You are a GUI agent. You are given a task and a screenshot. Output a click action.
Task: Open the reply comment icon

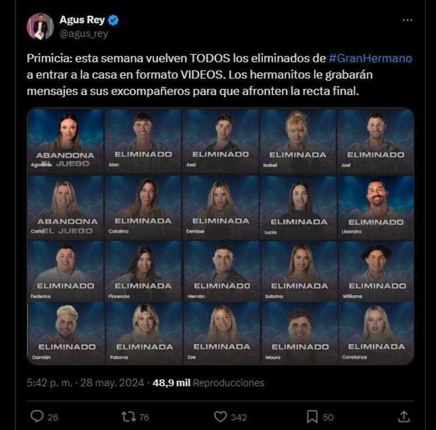point(37,416)
